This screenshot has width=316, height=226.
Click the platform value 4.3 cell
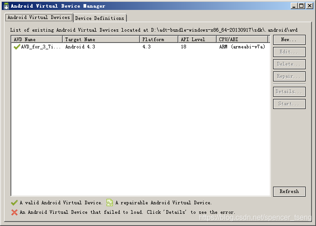(x=147, y=47)
